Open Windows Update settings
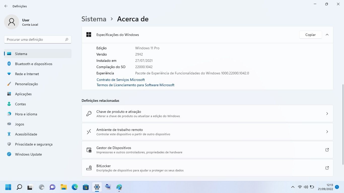 pyautogui.click(x=38, y=154)
